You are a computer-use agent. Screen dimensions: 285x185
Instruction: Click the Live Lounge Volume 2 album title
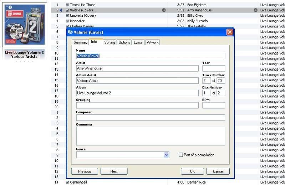24,52
